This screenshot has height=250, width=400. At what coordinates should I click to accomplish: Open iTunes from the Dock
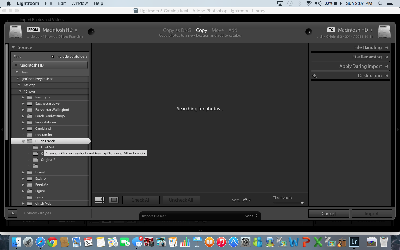(221, 242)
